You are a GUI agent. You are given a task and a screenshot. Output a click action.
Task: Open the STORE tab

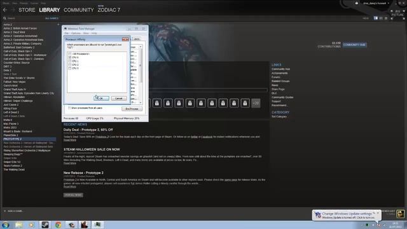tap(27, 10)
